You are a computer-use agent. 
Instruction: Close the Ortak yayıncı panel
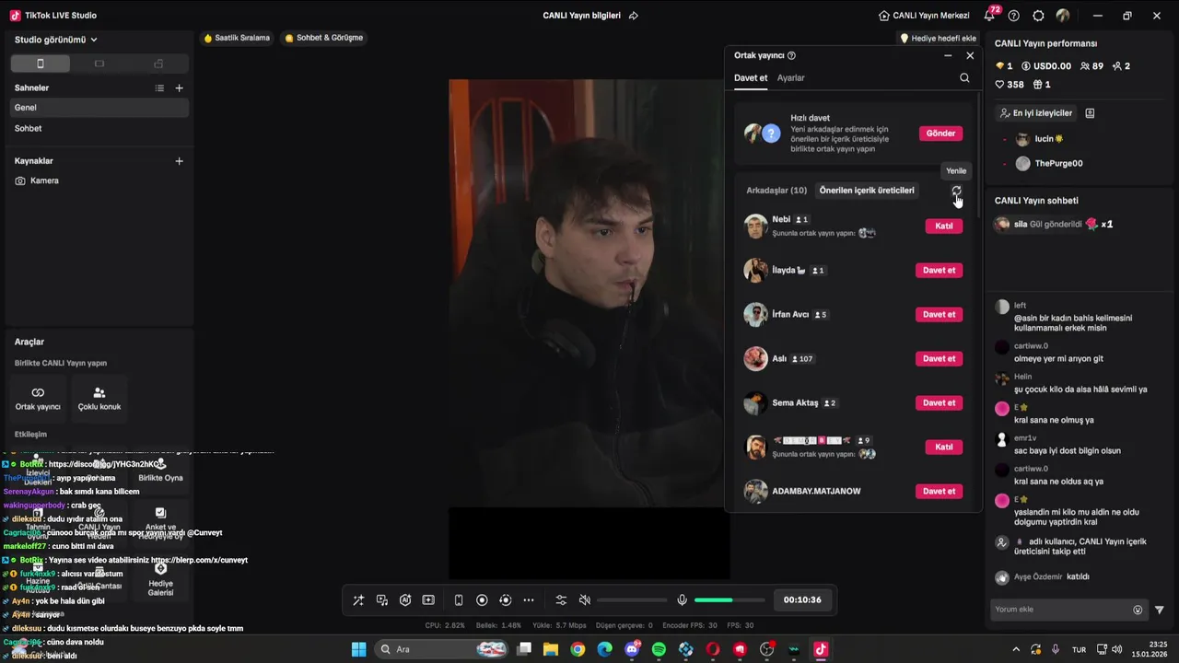point(970,56)
